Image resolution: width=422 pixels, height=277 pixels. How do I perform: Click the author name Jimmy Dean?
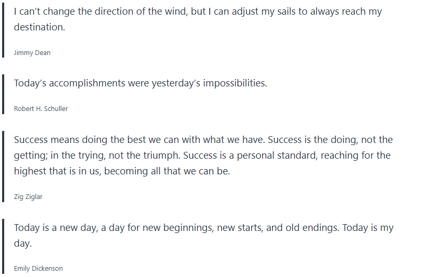32,52
